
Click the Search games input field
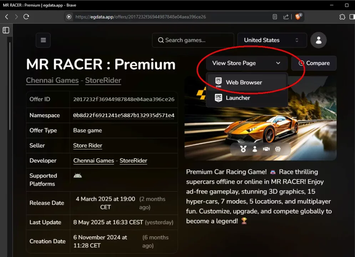coord(193,40)
